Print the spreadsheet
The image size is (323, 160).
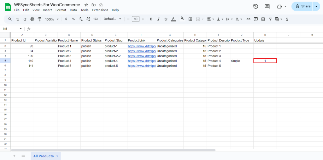tap(32, 19)
